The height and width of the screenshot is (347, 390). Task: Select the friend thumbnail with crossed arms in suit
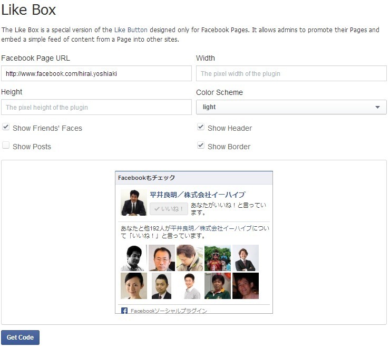(x=246, y=258)
